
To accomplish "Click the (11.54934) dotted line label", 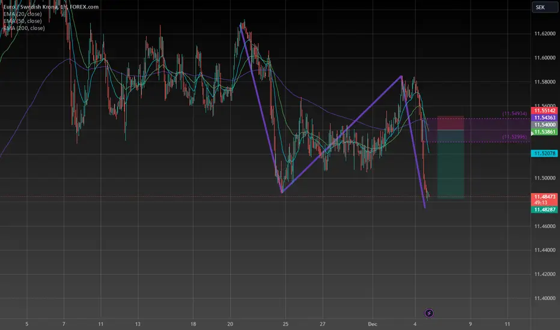I will click(x=514, y=113).
